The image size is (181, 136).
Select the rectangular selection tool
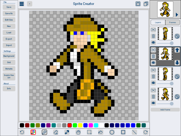coord(89,132)
